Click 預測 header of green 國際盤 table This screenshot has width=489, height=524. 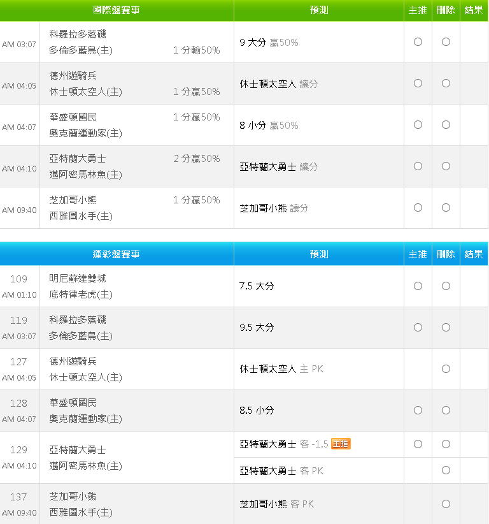coord(319,10)
